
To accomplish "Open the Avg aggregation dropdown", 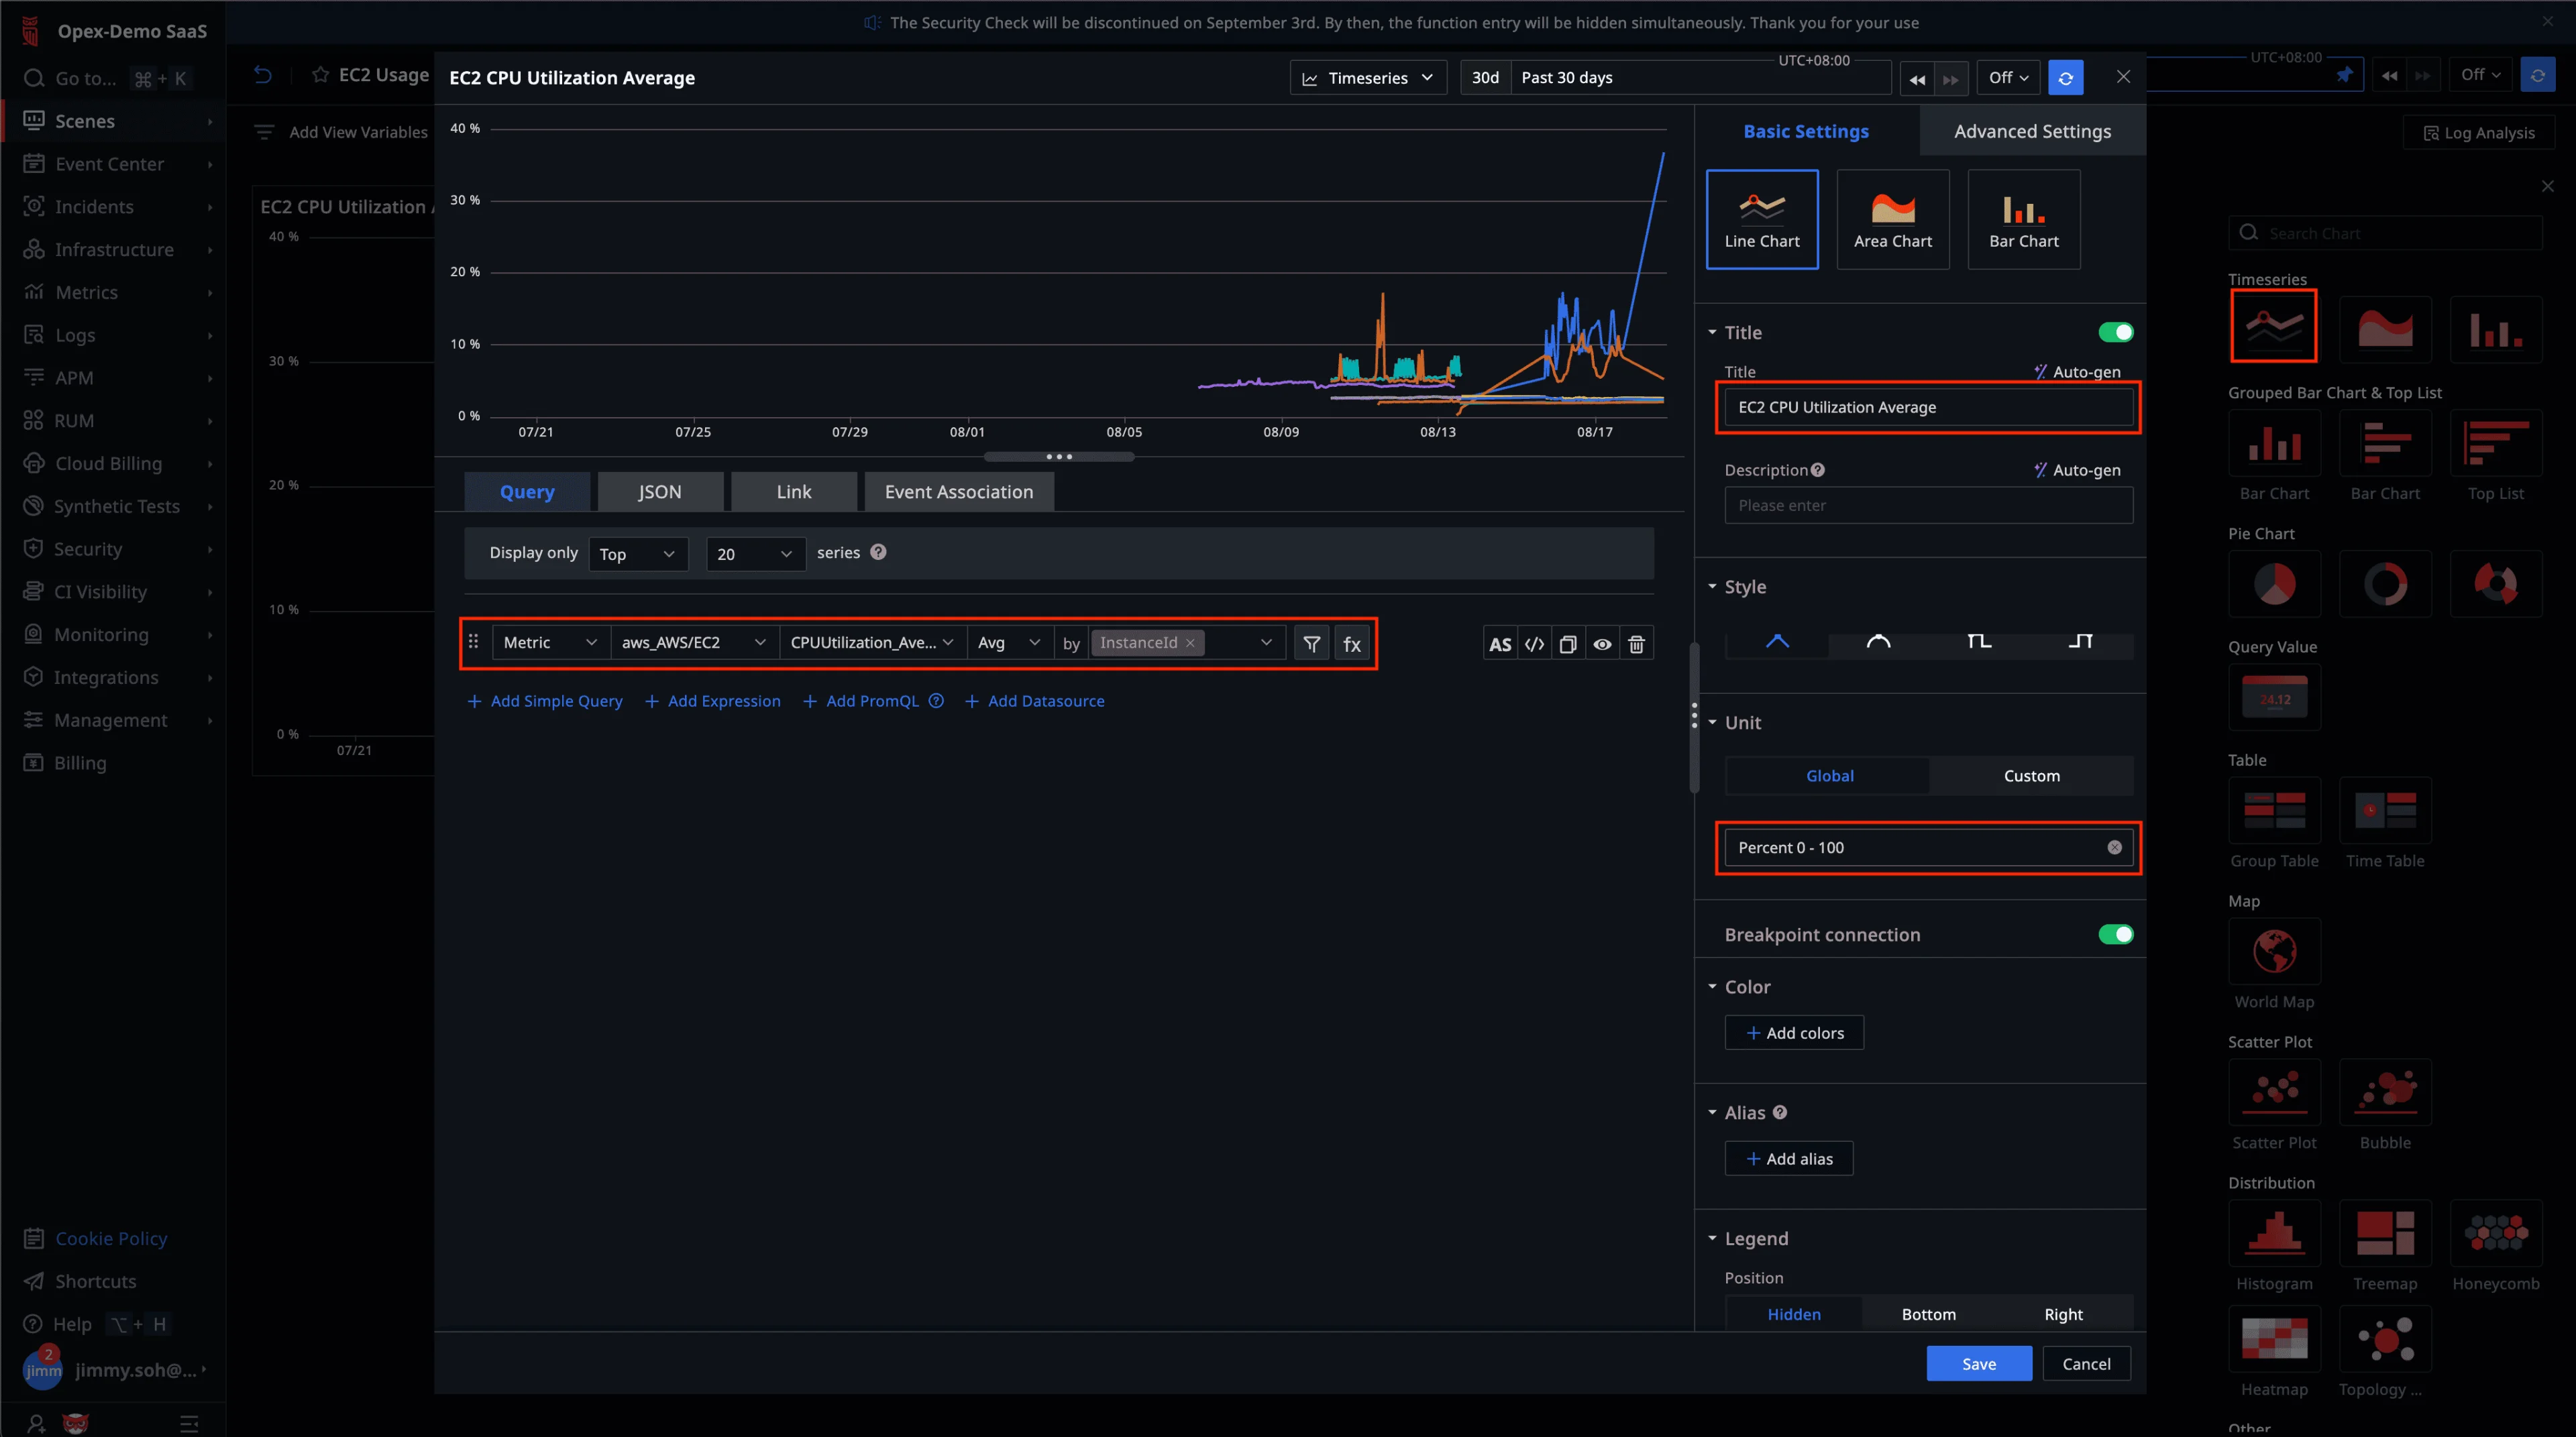I will 1008,642.
